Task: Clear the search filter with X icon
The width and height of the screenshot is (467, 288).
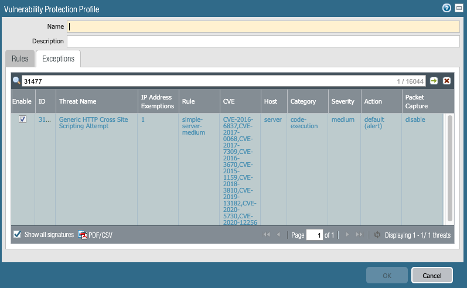Action: [x=446, y=81]
